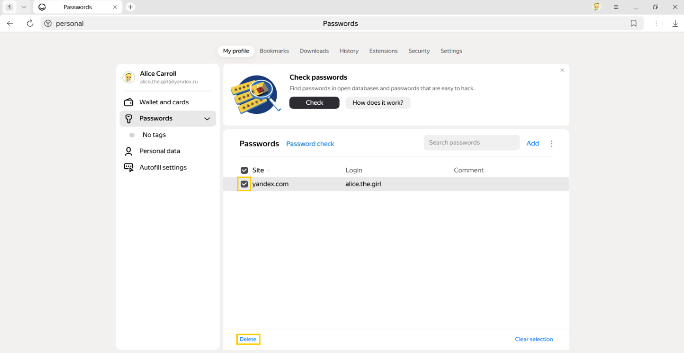684x353 pixels.
Task: Open the browser hamburger menu icon
Action: pos(616,7)
